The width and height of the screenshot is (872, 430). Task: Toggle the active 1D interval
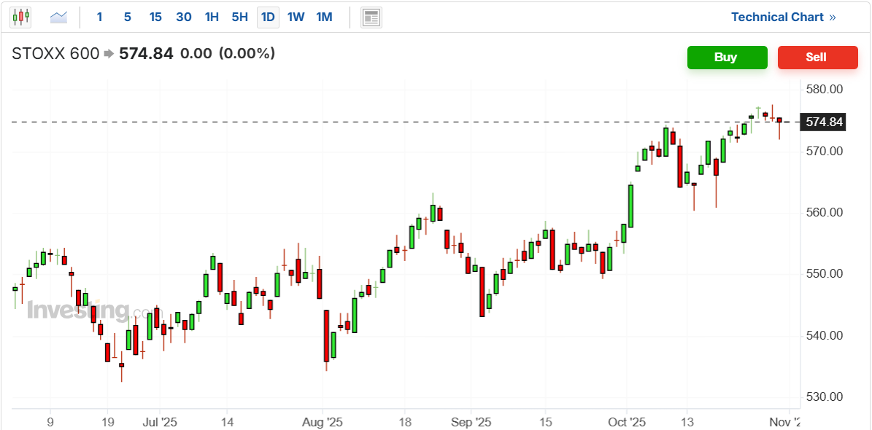pyautogui.click(x=268, y=17)
